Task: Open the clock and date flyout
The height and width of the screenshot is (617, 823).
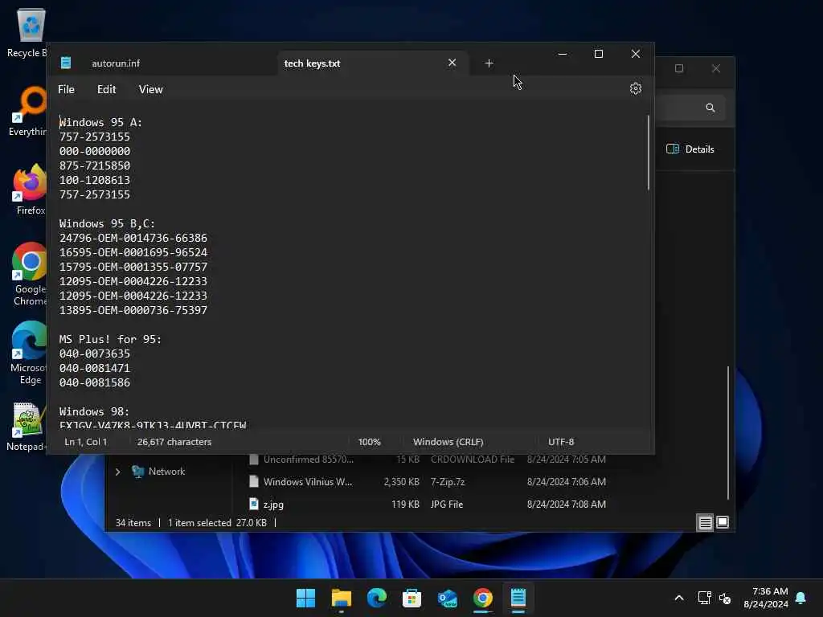Action: [x=766, y=598]
